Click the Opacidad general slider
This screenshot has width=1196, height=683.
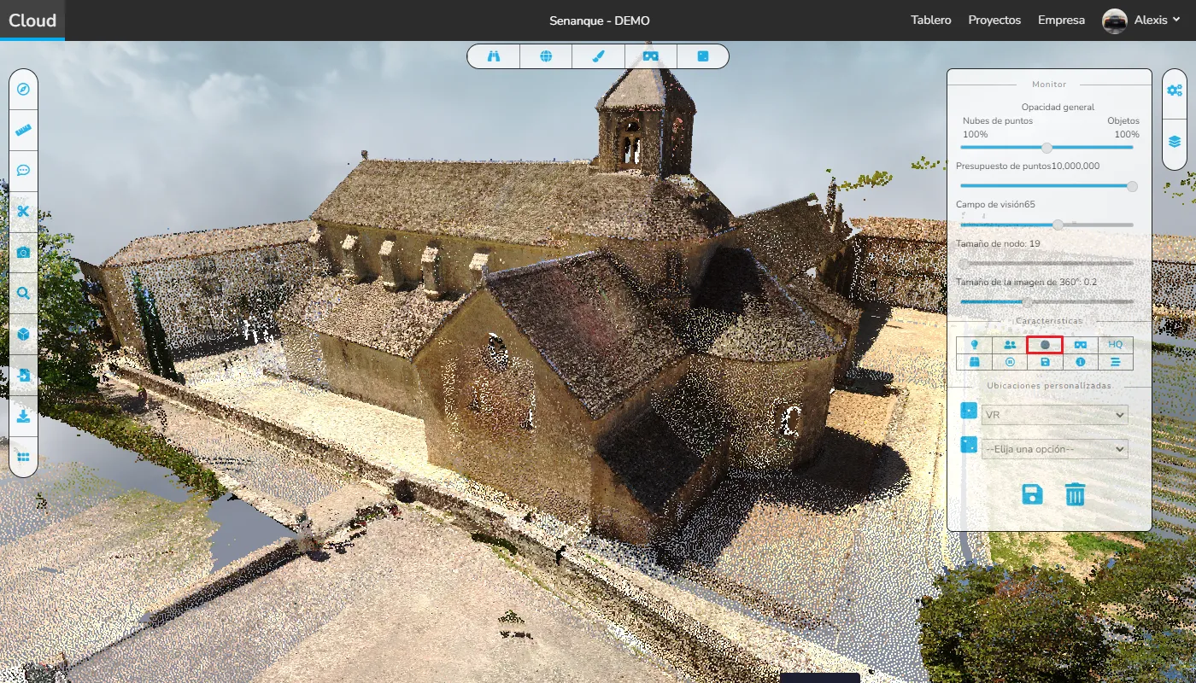click(1046, 148)
